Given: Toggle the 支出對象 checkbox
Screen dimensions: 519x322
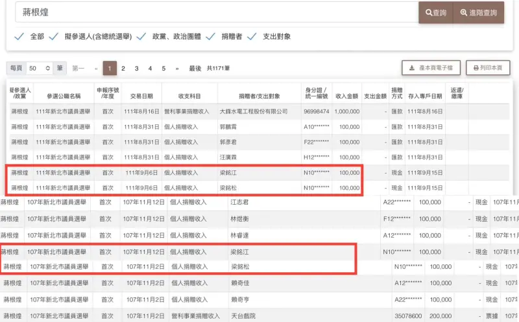Looking at the screenshot, I should [252, 36].
